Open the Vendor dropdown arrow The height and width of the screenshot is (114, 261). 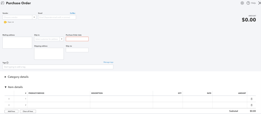[34, 17]
